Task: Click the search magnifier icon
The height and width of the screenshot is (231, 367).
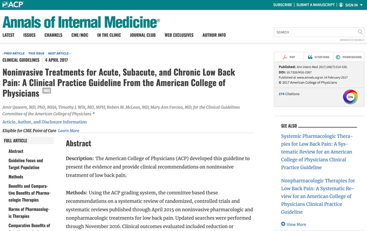Action: click(360, 32)
